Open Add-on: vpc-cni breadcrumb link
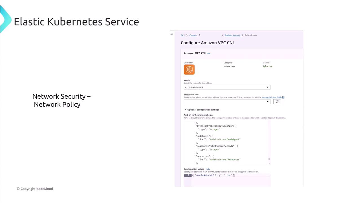The width and height of the screenshot is (361, 203). point(232,35)
